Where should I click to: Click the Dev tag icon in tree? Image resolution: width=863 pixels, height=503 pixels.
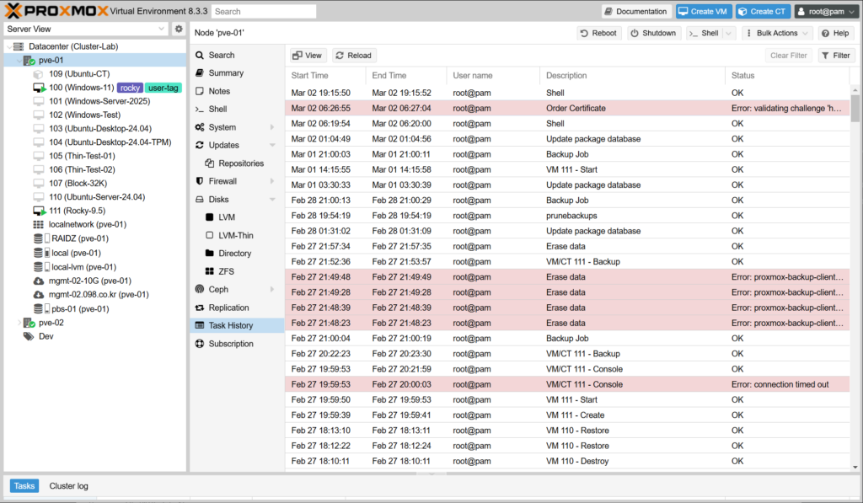coord(29,336)
